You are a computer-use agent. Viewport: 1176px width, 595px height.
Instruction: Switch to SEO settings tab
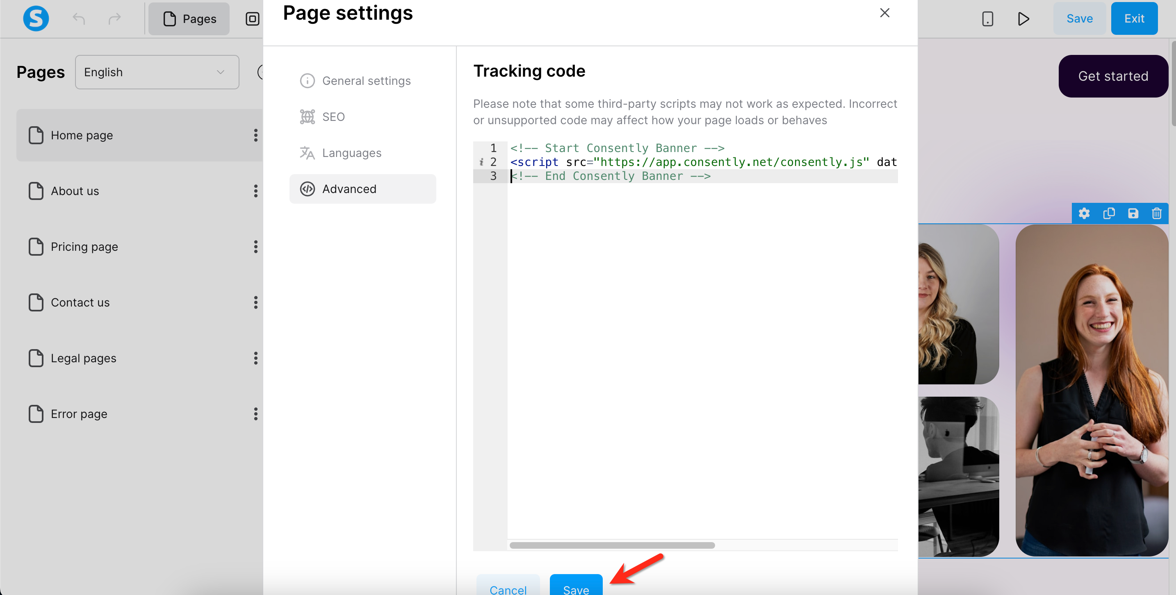tap(333, 117)
